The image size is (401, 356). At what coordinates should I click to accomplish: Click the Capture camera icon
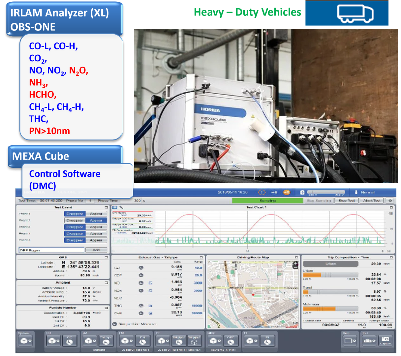point(385,340)
